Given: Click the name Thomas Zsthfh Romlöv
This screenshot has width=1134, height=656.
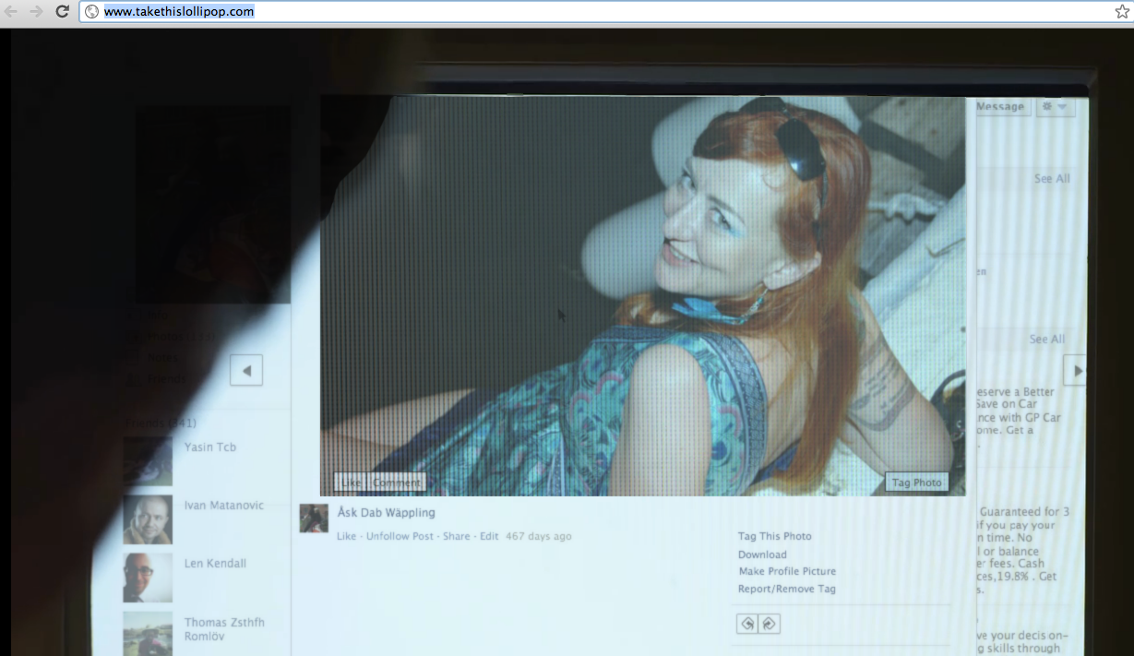Looking at the screenshot, I should pyautogui.click(x=224, y=629).
